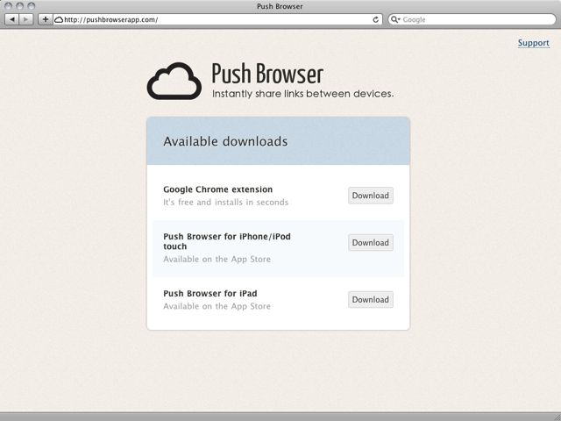The width and height of the screenshot is (561, 421).
Task: Reload the page with the refresh icon
Action: pyautogui.click(x=376, y=19)
